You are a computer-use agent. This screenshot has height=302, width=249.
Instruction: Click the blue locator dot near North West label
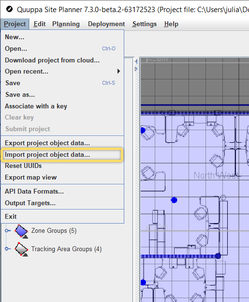174,200
